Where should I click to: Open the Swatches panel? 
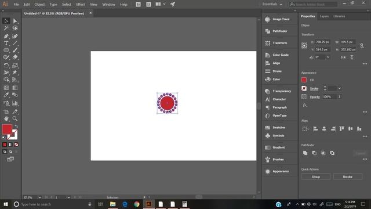[275, 128]
